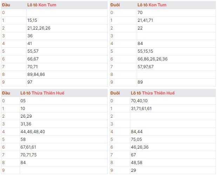Click the Kon Tum link in the Đầu table header
The height and width of the screenshot is (176, 217).
[x=48, y=5]
